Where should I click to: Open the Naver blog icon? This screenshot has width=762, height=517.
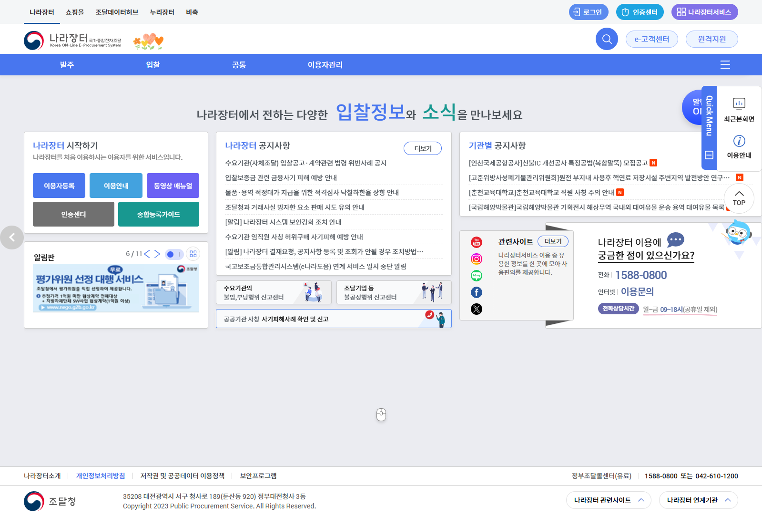(x=477, y=276)
